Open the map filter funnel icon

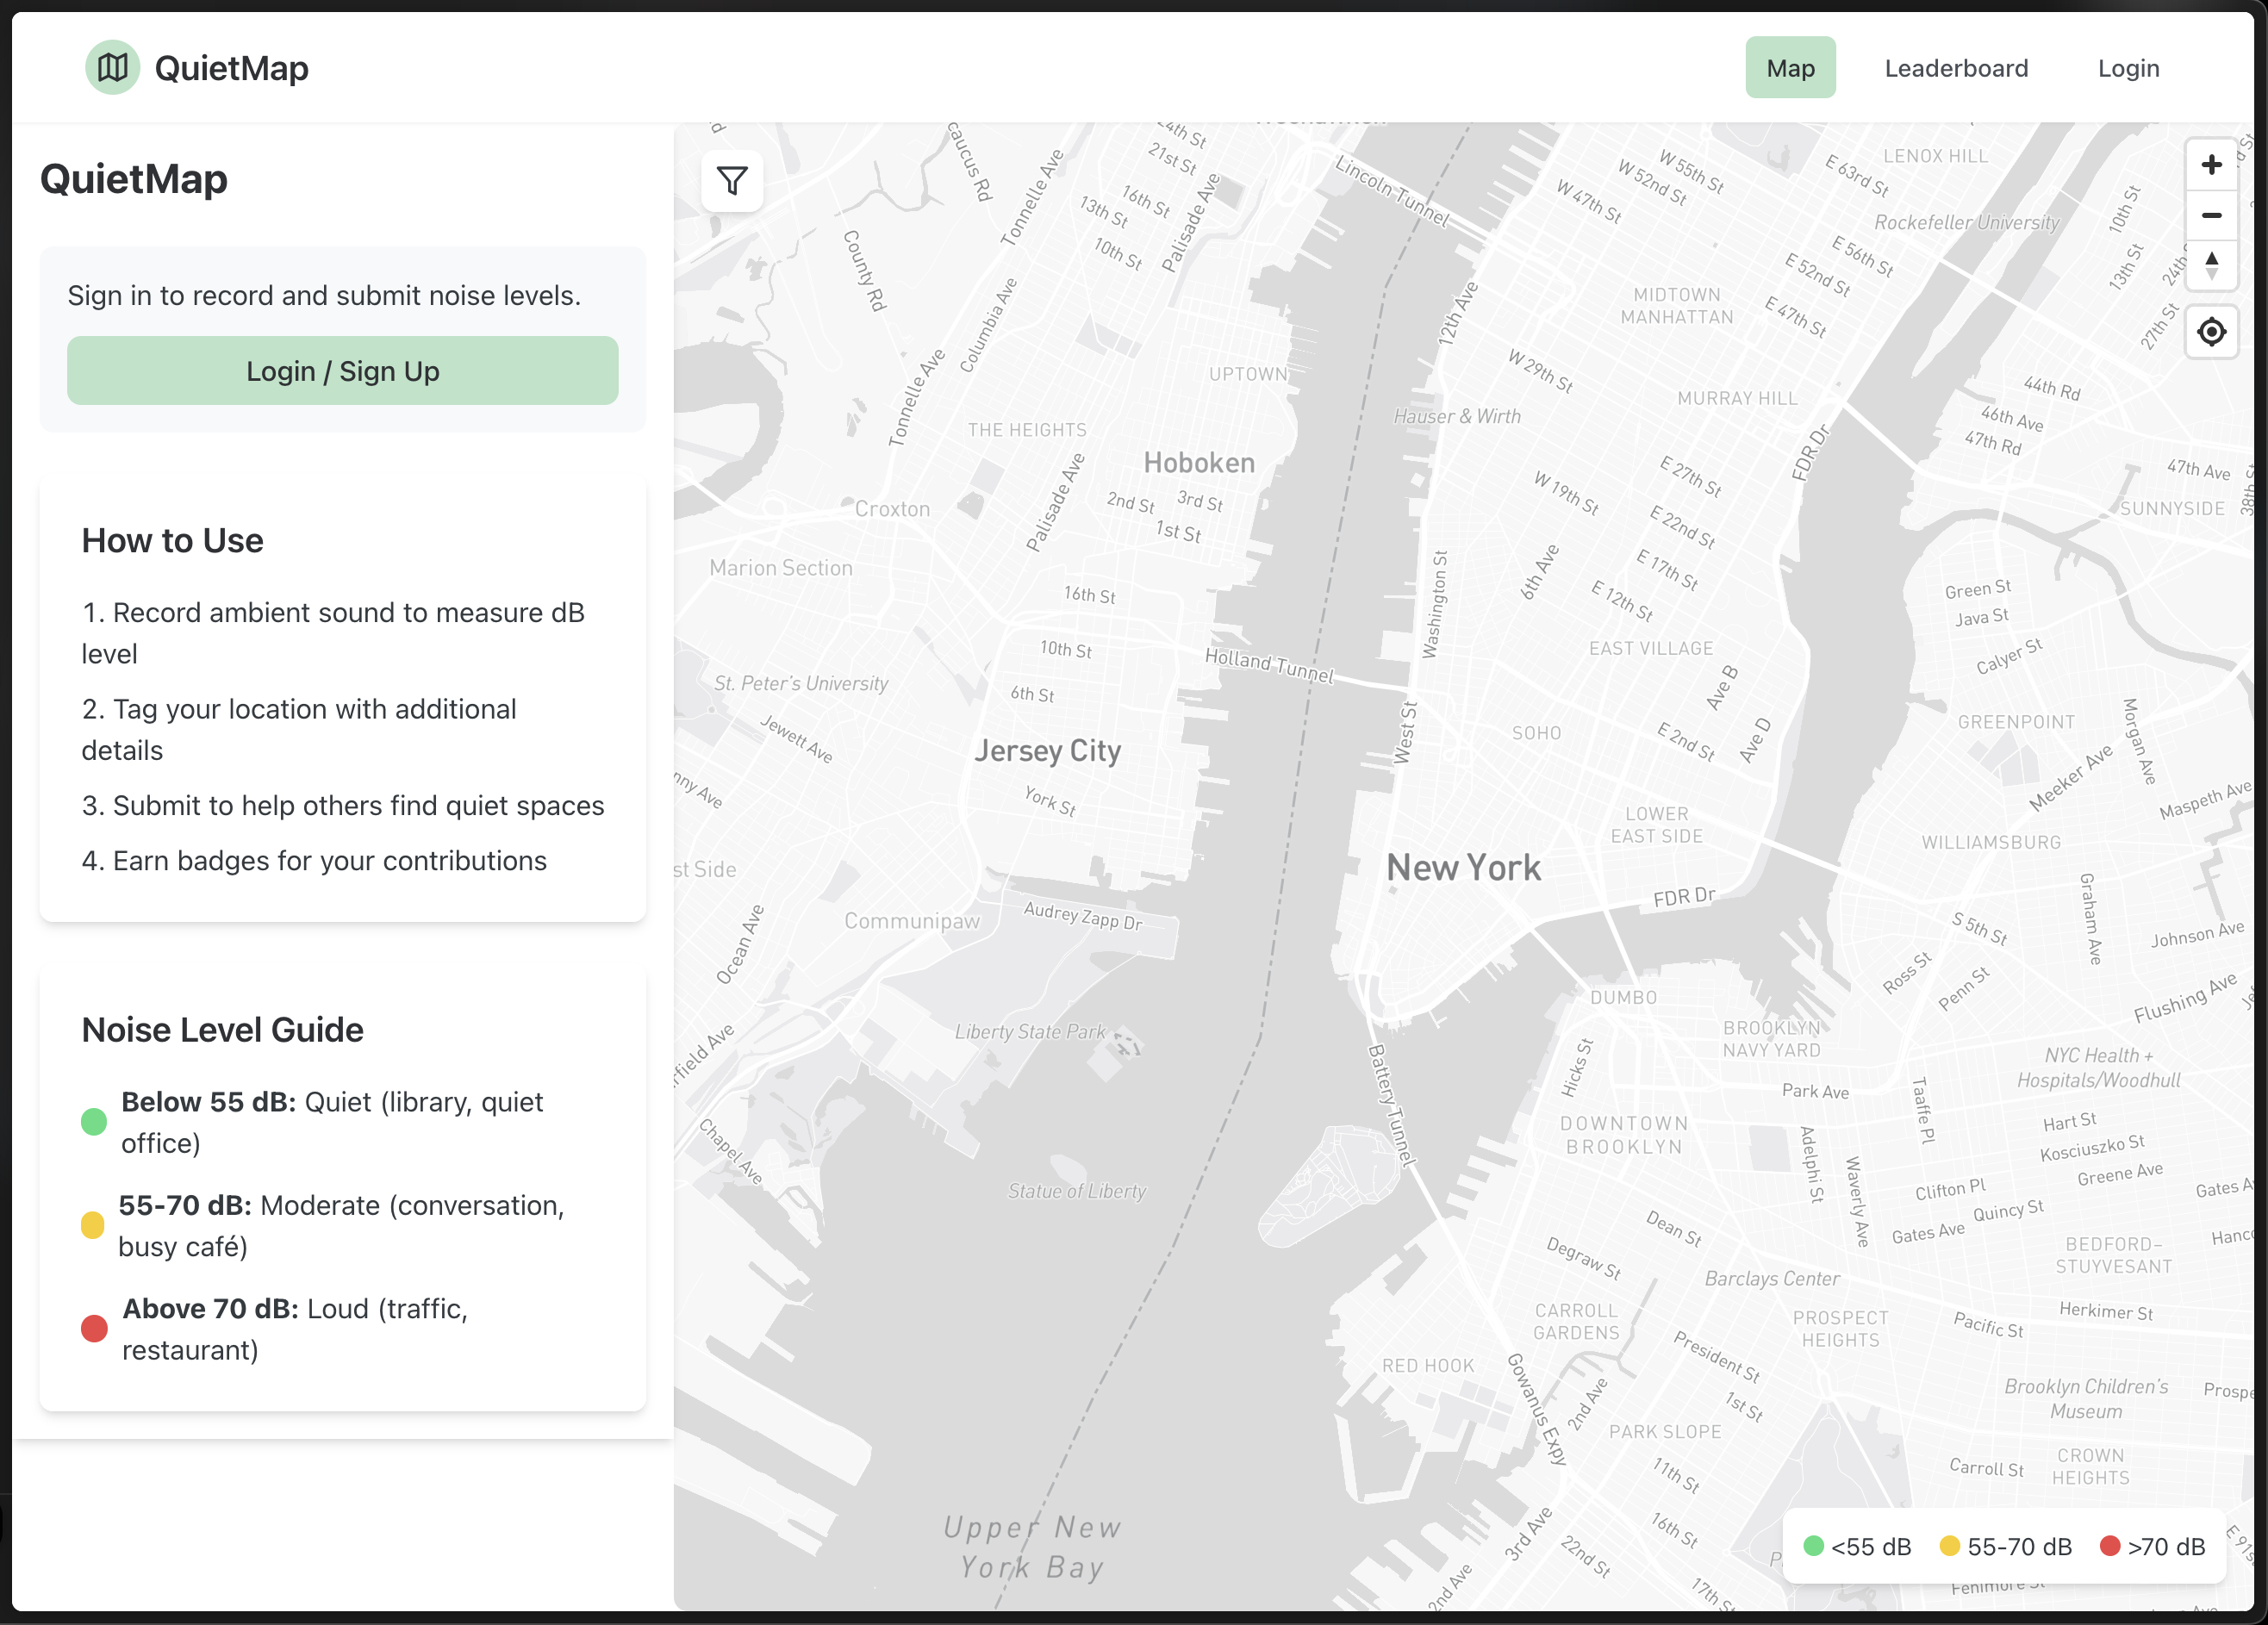(732, 181)
